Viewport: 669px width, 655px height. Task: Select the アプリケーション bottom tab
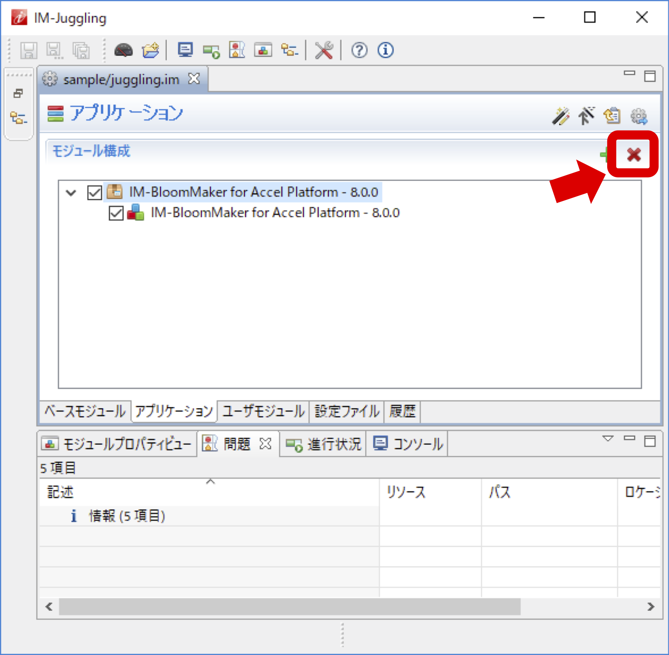[174, 412]
